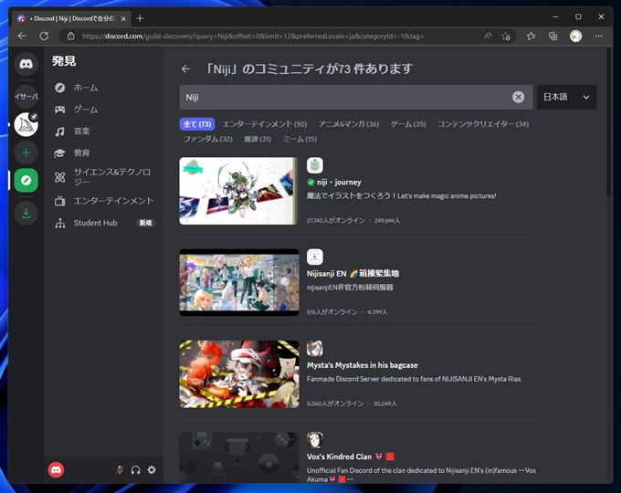Go back with the search results arrow
Screen dimensions: 621x493
coord(185,68)
